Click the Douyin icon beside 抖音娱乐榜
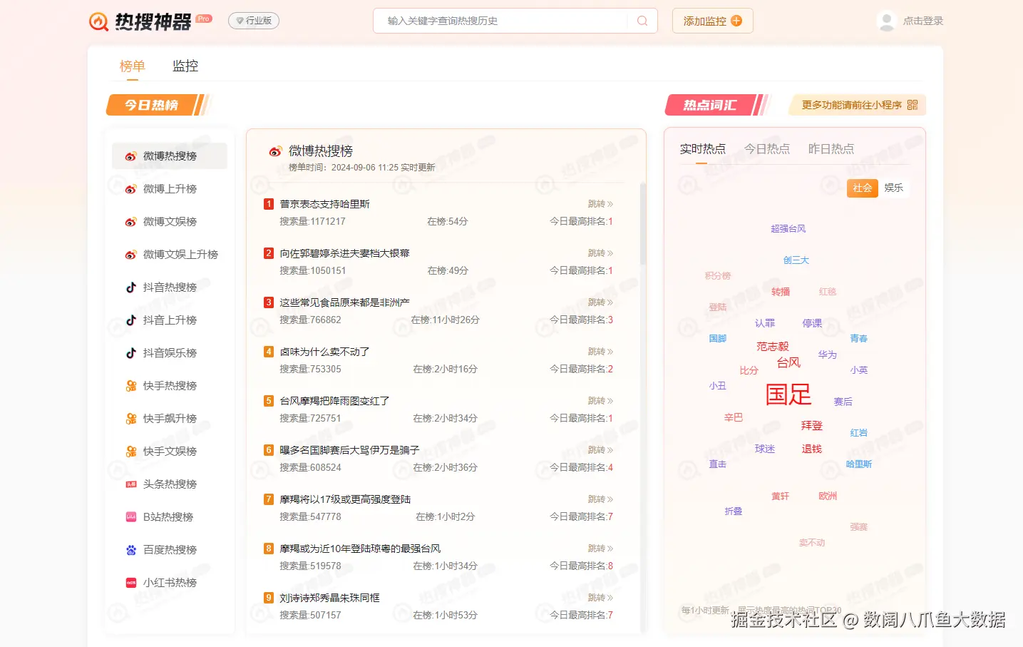1023x647 pixels. [x=131, y=353]
